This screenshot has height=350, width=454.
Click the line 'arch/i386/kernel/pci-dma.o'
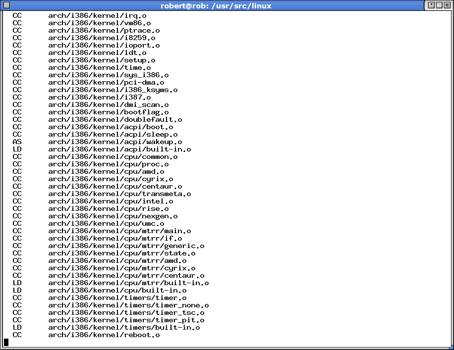[106, 83]
